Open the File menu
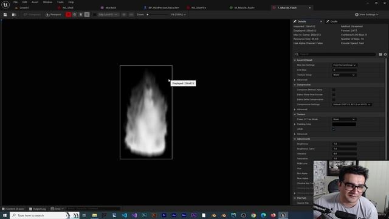389x219 pixels. (15, 2)
